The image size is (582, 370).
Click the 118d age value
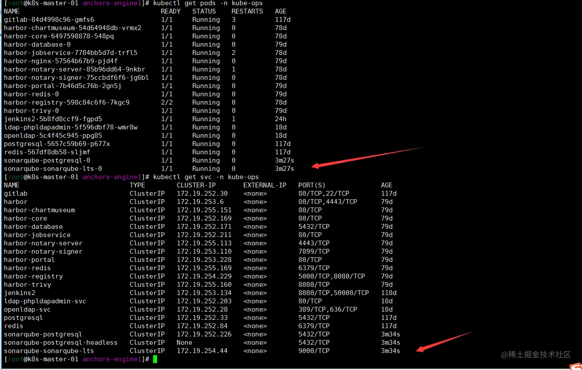coord(389,293)
